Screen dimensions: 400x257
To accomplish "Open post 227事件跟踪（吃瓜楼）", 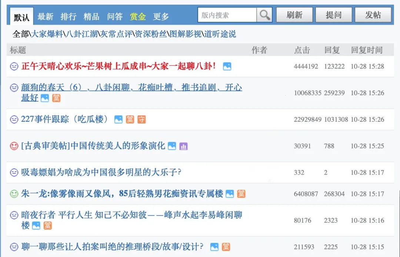I will [65, 119].
